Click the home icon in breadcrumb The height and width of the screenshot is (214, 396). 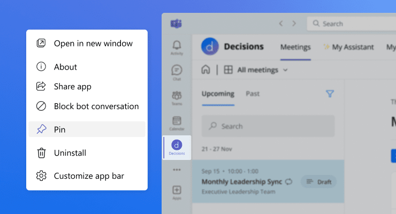pyautogui.click(x=205, y=70)
